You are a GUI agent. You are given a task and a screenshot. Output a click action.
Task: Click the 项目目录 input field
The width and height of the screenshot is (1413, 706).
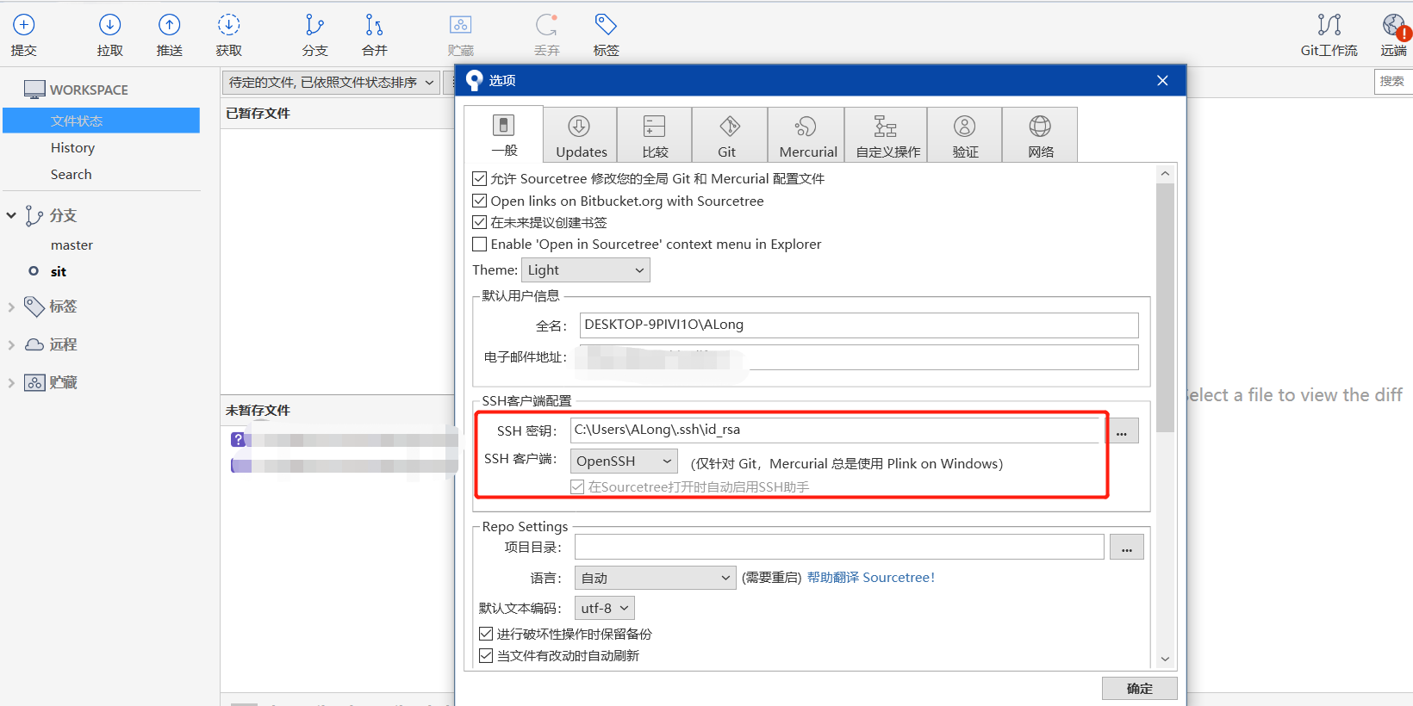(x=839, y=548)
